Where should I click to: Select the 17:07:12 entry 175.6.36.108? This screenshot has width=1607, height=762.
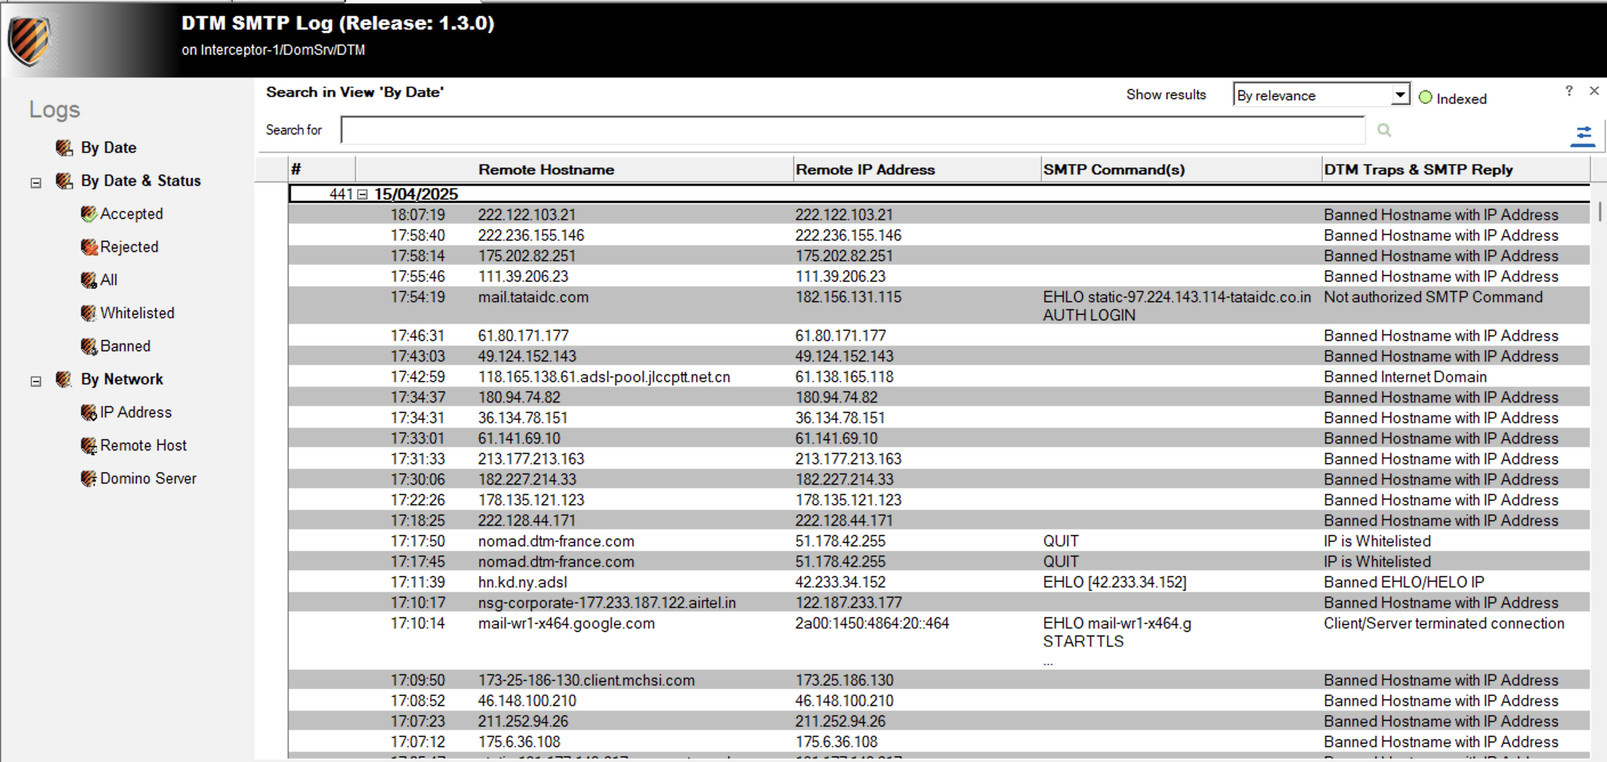click(x=938, y=741)
